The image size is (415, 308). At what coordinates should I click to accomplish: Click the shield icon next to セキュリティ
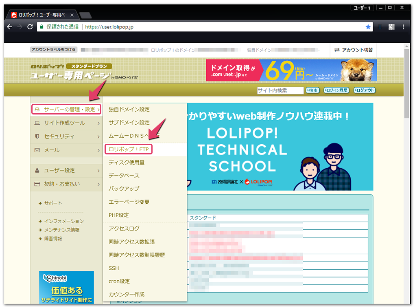click(x=37, y=136)
